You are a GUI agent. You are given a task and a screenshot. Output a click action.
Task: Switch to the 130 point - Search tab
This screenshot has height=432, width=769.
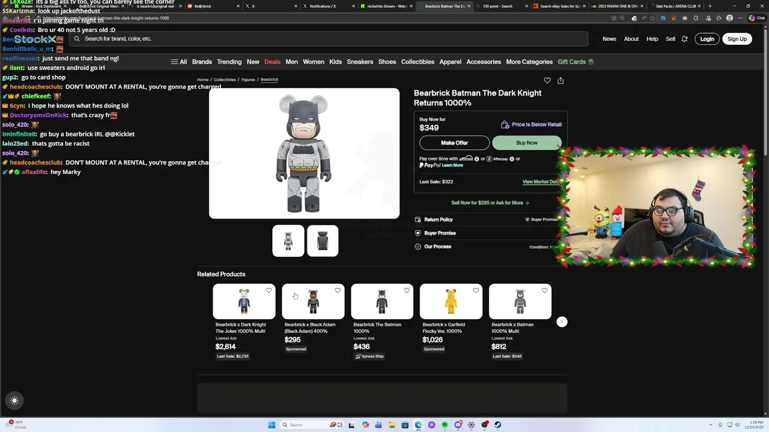tap(501, 6)
